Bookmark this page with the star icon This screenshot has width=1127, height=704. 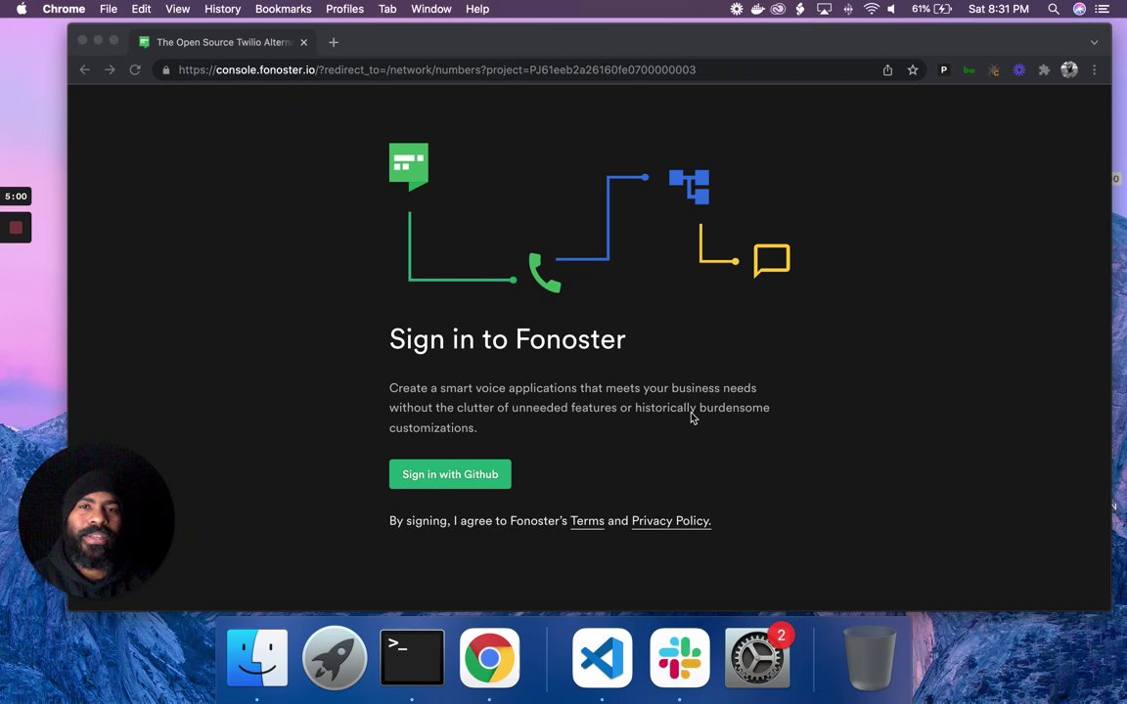point(913,69)
